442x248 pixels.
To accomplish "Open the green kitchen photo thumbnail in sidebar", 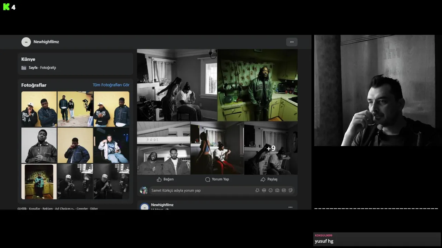I will [39, 182].
